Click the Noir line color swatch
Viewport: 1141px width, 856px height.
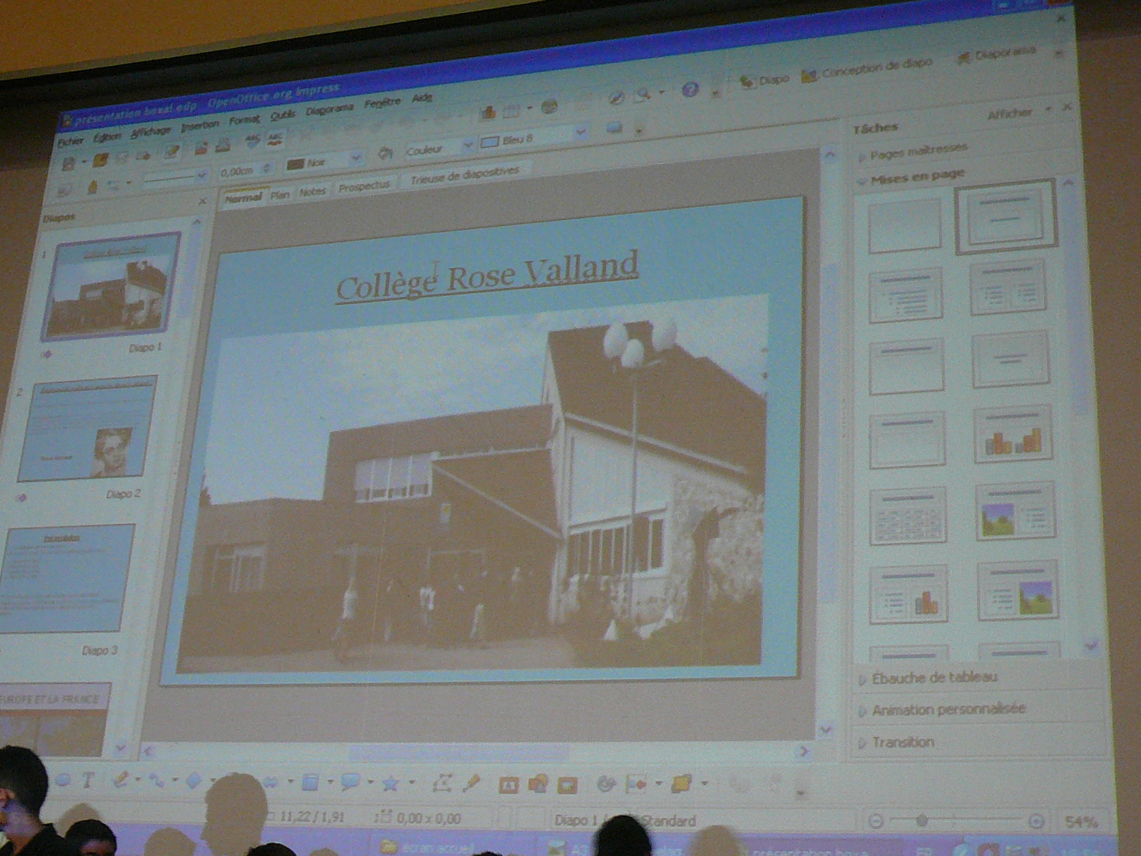click(295, 165)
